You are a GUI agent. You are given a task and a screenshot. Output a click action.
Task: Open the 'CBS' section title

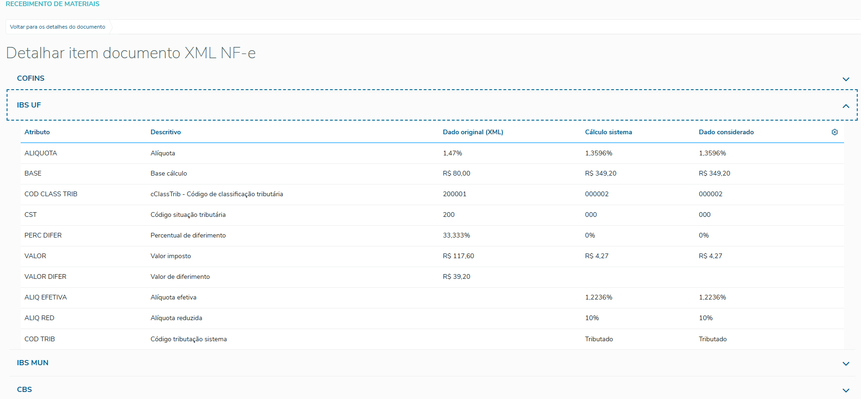[x=24, y=390]
